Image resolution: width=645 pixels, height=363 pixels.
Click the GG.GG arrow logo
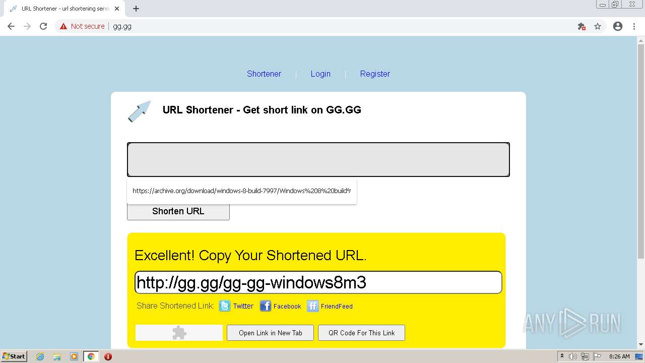pyautogui.click(x=140, y=111)
